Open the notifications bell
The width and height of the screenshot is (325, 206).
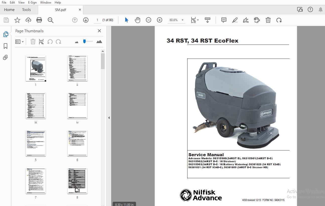[x=321, y=10]
